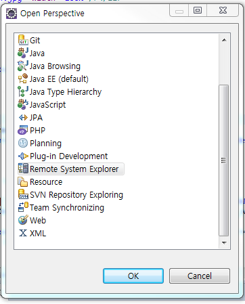Click the Java Browsing magnifier icon
Image resolution: width=245 pixels, height=304 pixels.
point(23,66)
